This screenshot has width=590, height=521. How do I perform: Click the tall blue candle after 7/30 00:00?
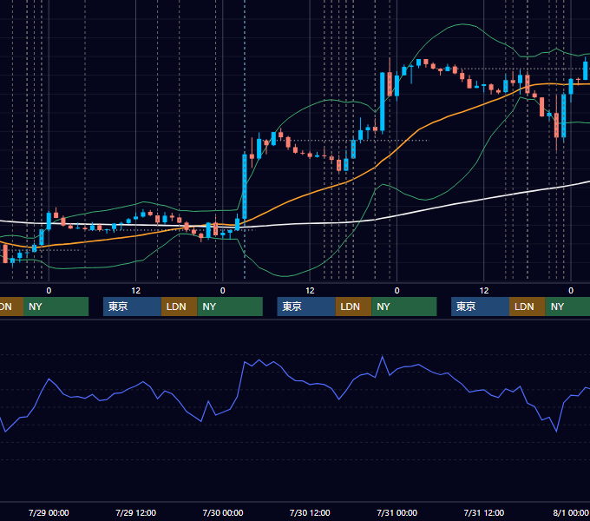[245, 187]
